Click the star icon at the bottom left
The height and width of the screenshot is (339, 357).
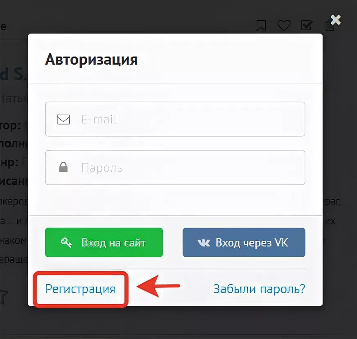pos(4,296)
